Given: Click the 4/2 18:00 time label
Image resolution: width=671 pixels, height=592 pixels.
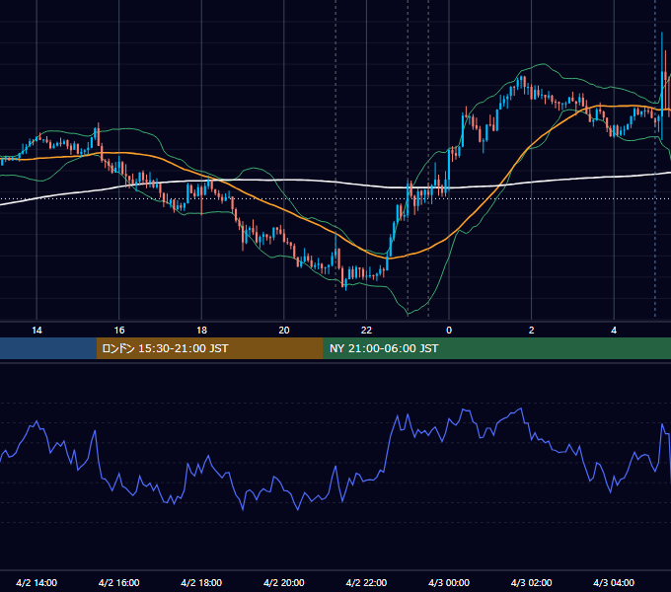Looking at the screenshot, I should (x=201, y=582).
